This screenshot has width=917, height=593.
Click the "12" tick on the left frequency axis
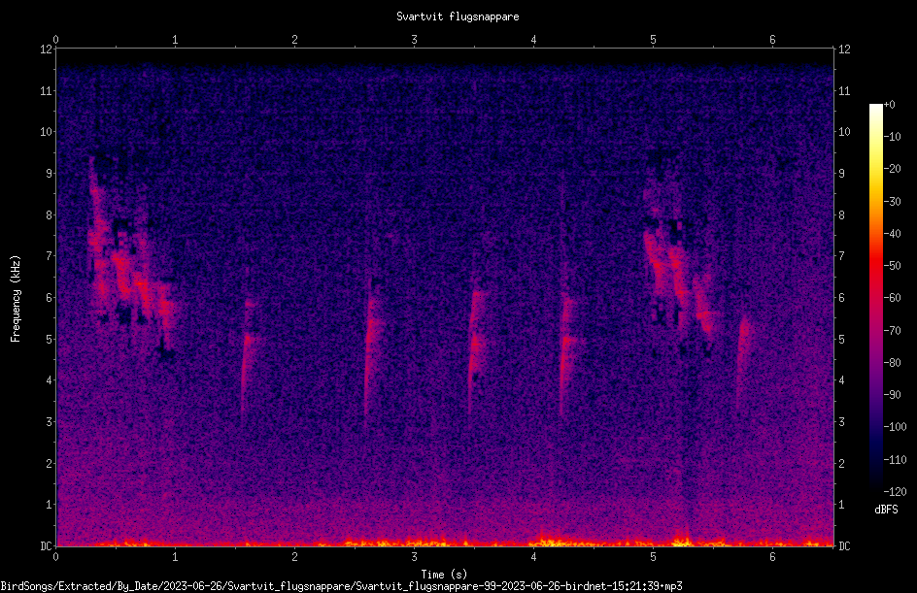point(46,49)
